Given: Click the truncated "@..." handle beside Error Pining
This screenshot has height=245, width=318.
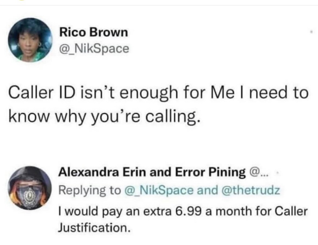Looking at the screenshot, I should pyautogui.click(x=257, y=172).
